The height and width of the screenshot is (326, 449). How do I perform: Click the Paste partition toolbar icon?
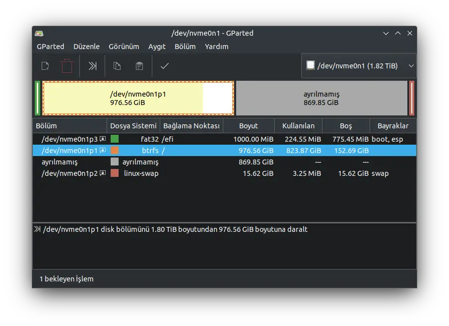tap(139, 66)
